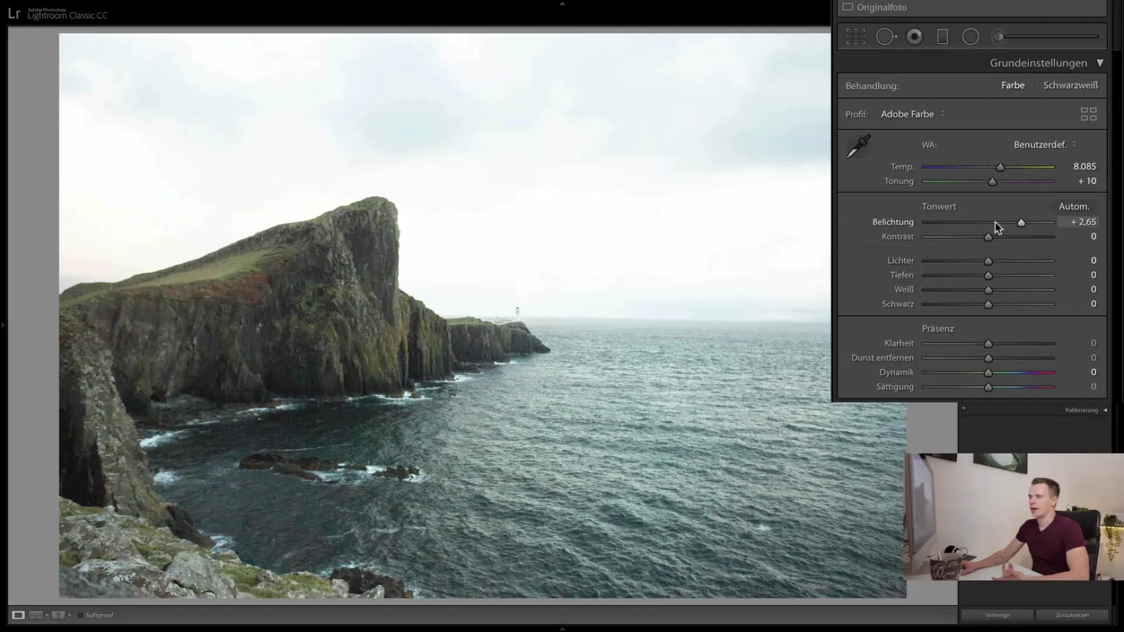This screenshot has width=1124, height=632.
Task: Adjust the Kontrast slider handle
Action: pyautogui.click(x=988, y=238)
